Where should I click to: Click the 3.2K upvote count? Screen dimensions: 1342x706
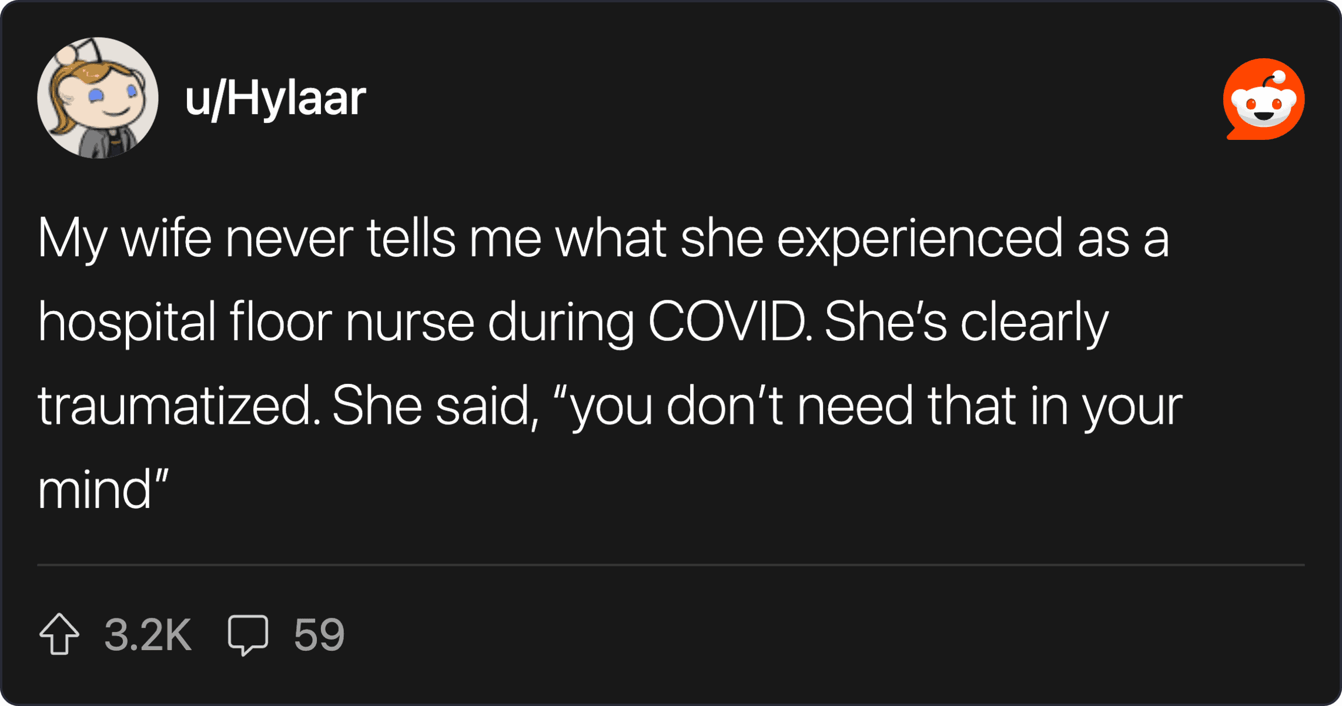click(148, 635)
